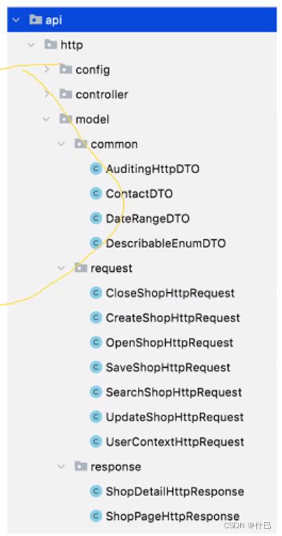Image resolution: width=282 pixels, height=536 pixels.
Task: Expand the controller package chevron
Action: tap(47, 95)
